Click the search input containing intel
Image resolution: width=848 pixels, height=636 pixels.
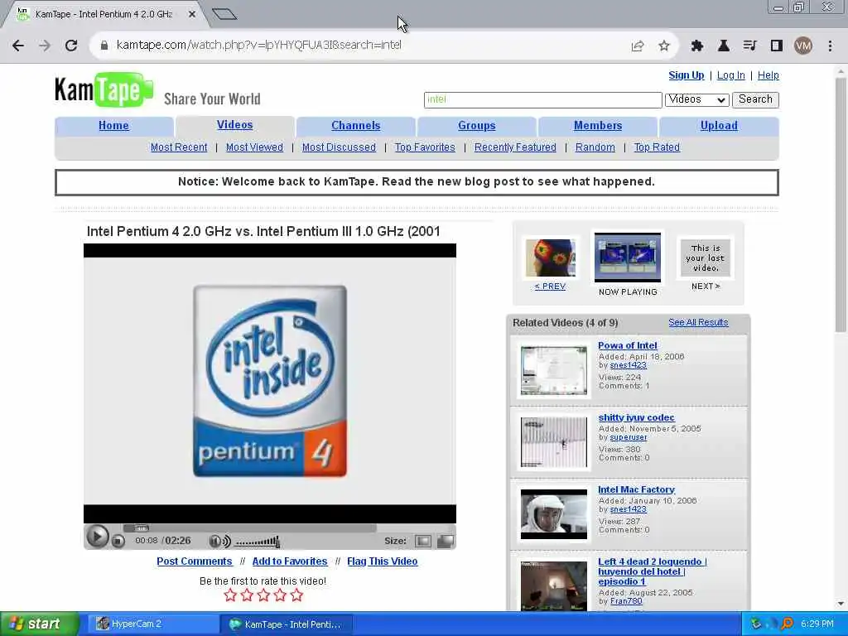coord(543,99)
